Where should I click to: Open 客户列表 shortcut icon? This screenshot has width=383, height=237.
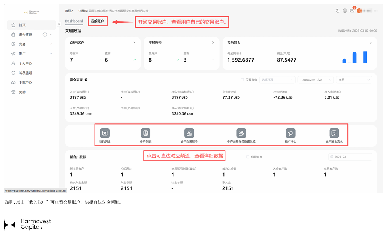(145, 133)
